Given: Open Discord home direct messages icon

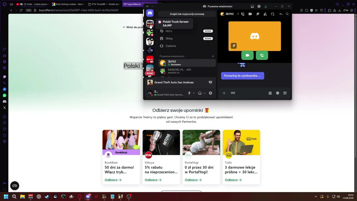Looking at the screenshot, I should coord(150,13).
